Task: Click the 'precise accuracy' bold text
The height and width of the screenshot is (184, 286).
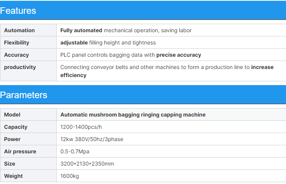Action: 179,55
